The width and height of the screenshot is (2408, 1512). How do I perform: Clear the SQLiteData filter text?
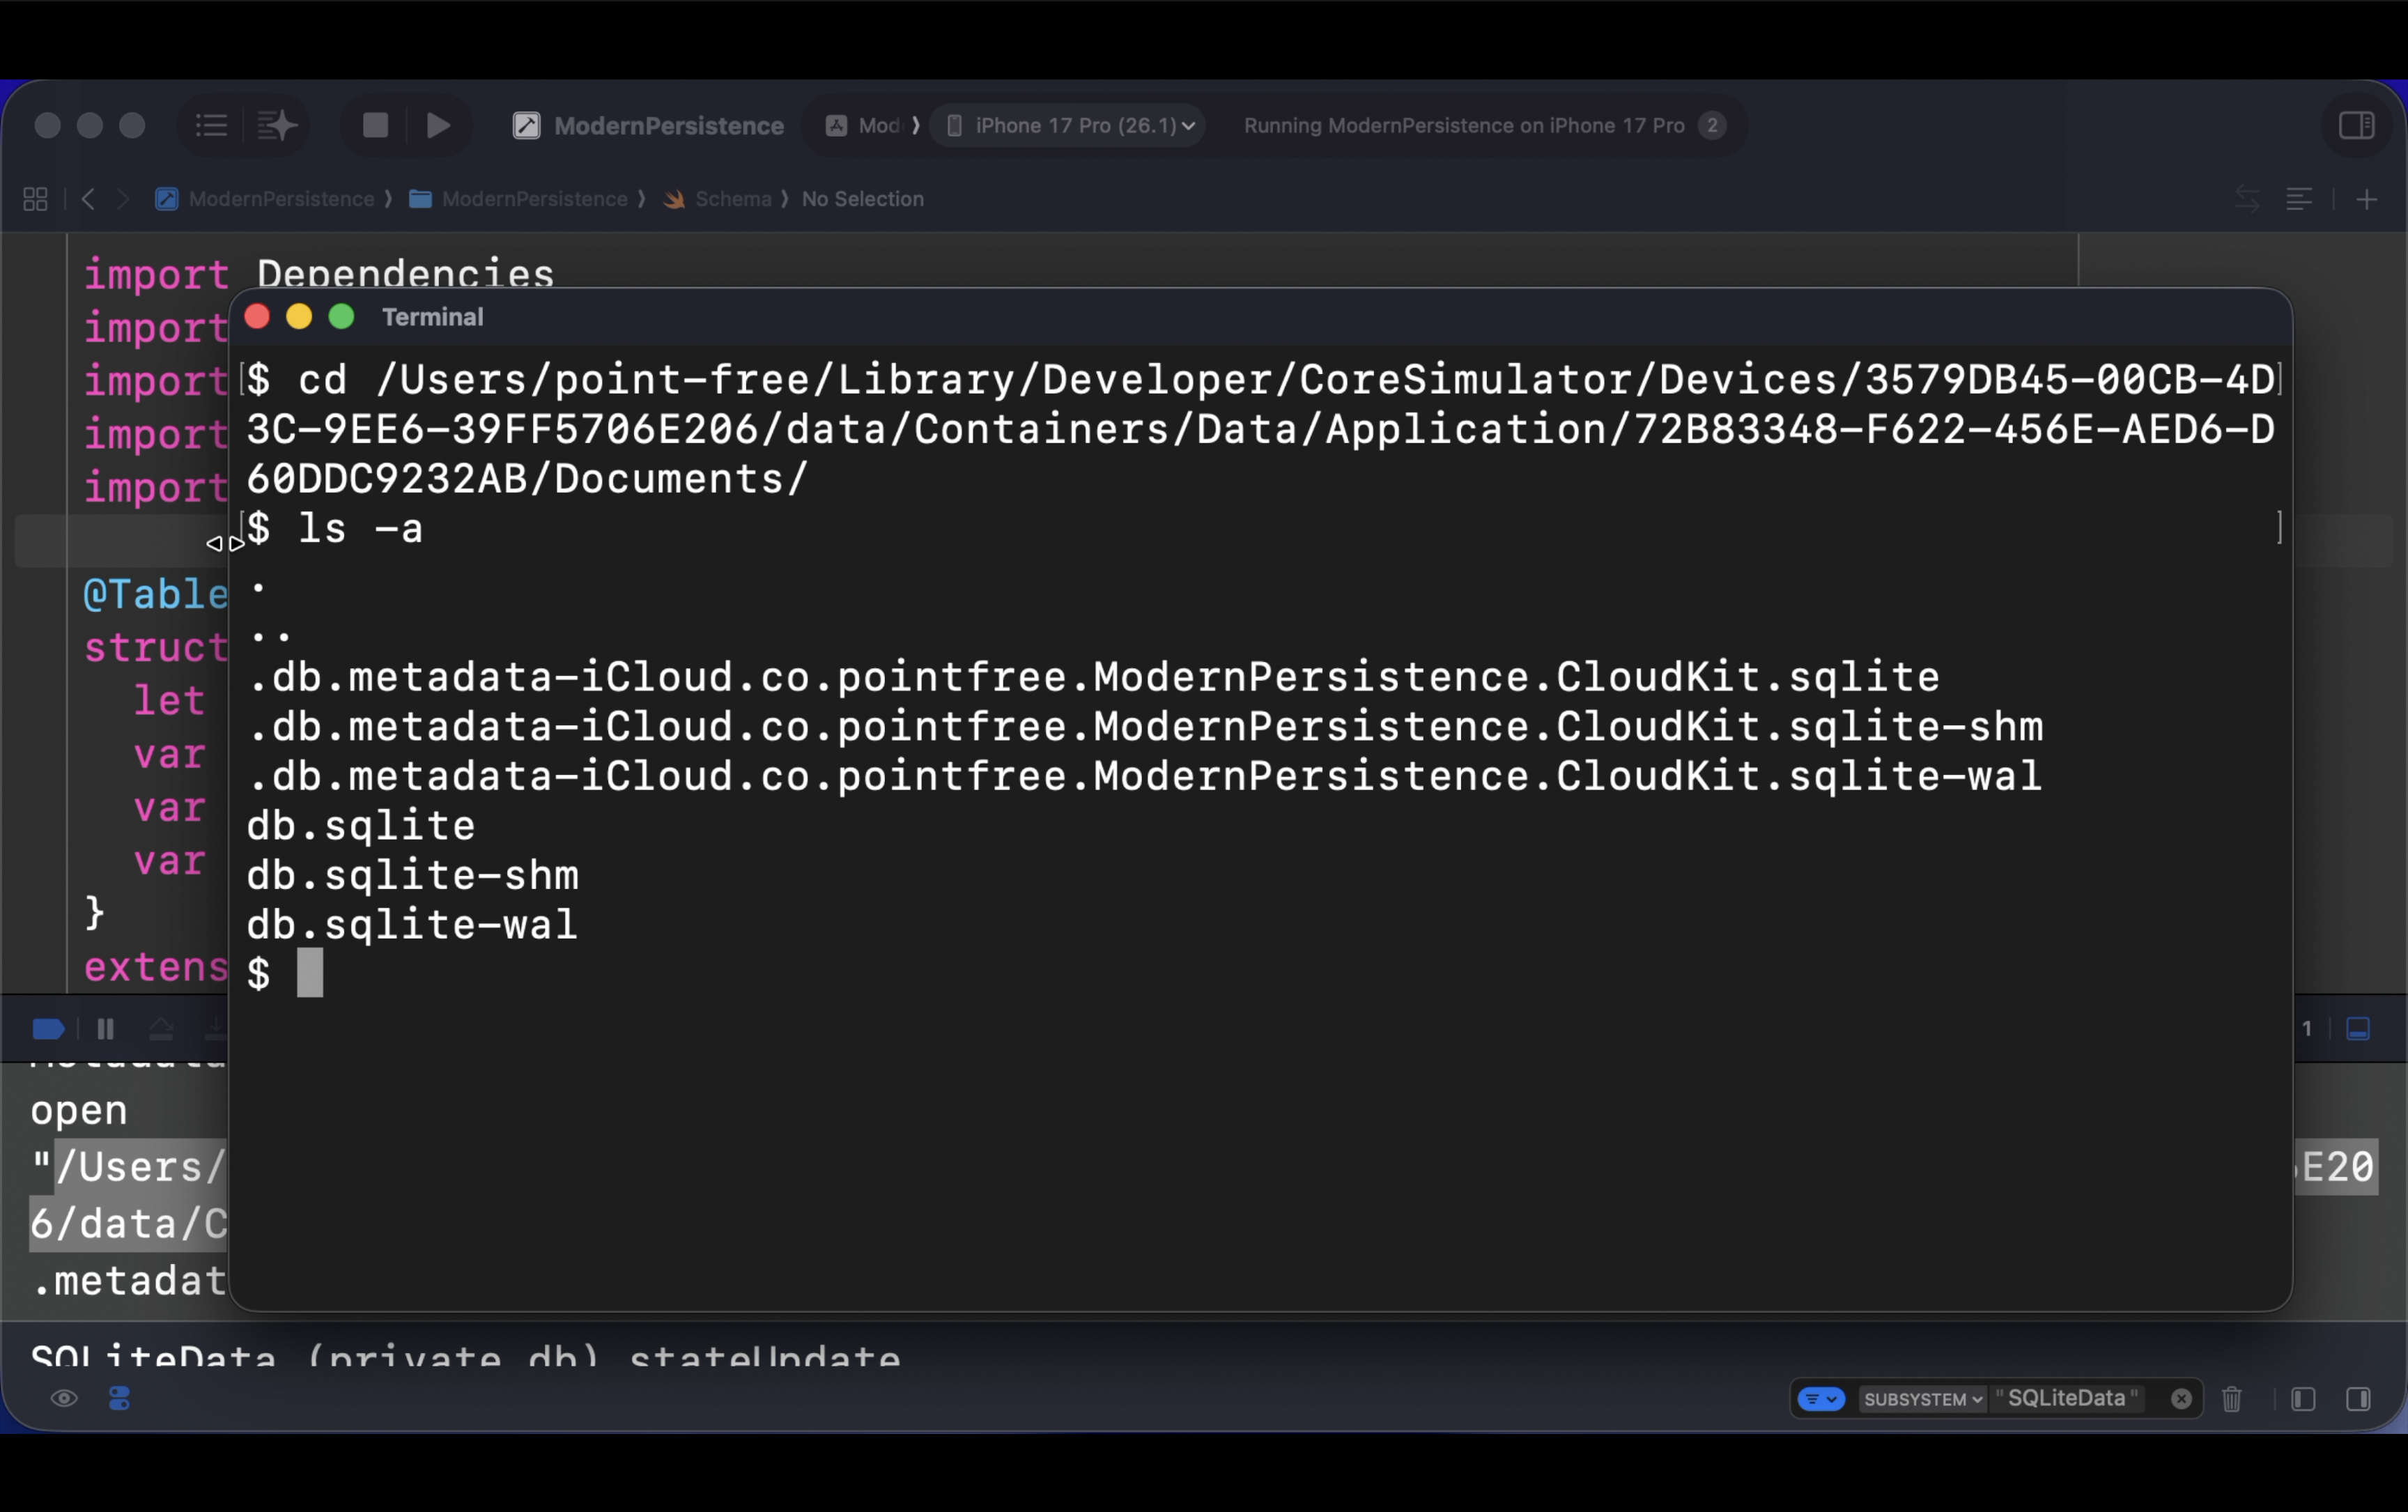(2181, 1399)
